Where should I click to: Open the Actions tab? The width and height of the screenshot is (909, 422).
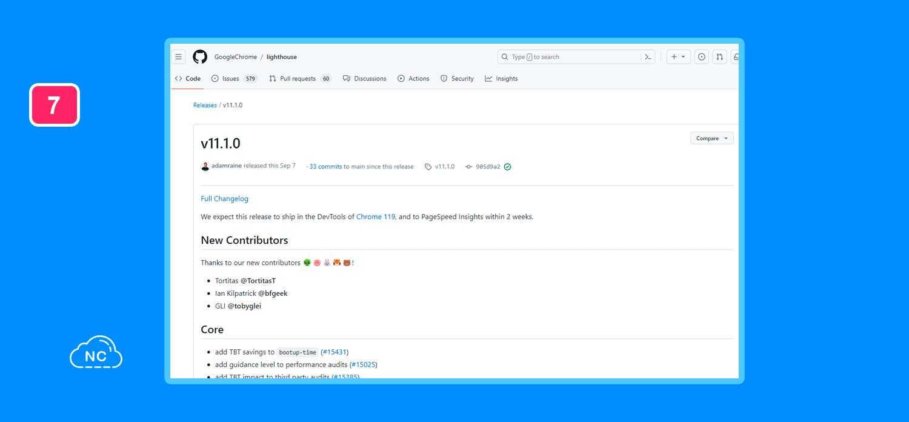pos(413,79)
